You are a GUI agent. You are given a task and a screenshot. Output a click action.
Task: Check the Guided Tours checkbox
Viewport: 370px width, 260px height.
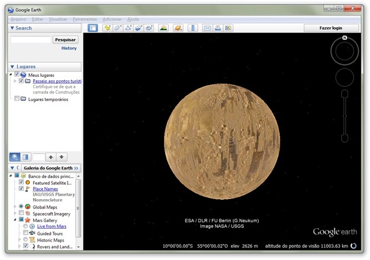25,233
